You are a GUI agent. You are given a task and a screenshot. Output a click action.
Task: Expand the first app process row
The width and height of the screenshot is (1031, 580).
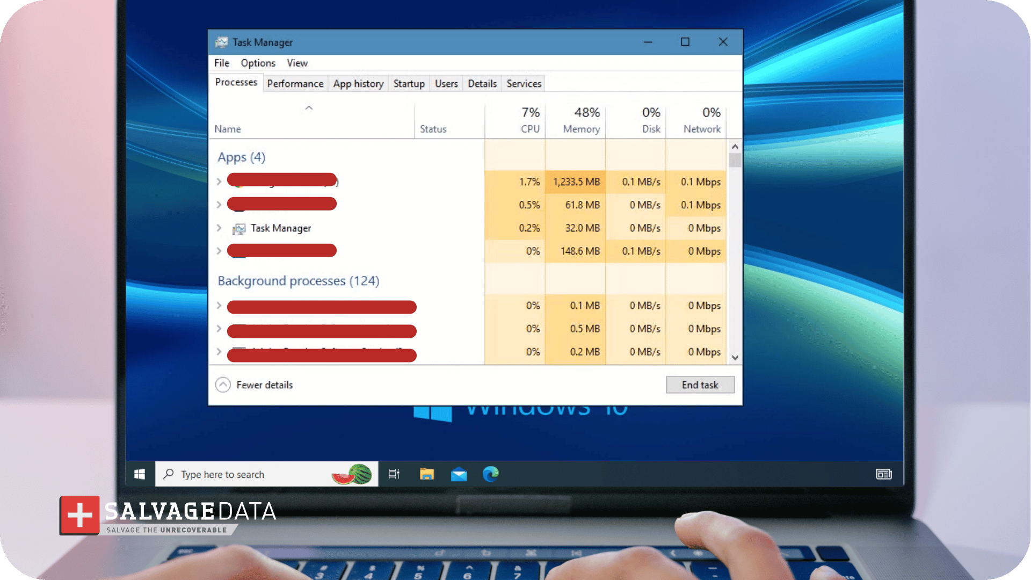219,182
